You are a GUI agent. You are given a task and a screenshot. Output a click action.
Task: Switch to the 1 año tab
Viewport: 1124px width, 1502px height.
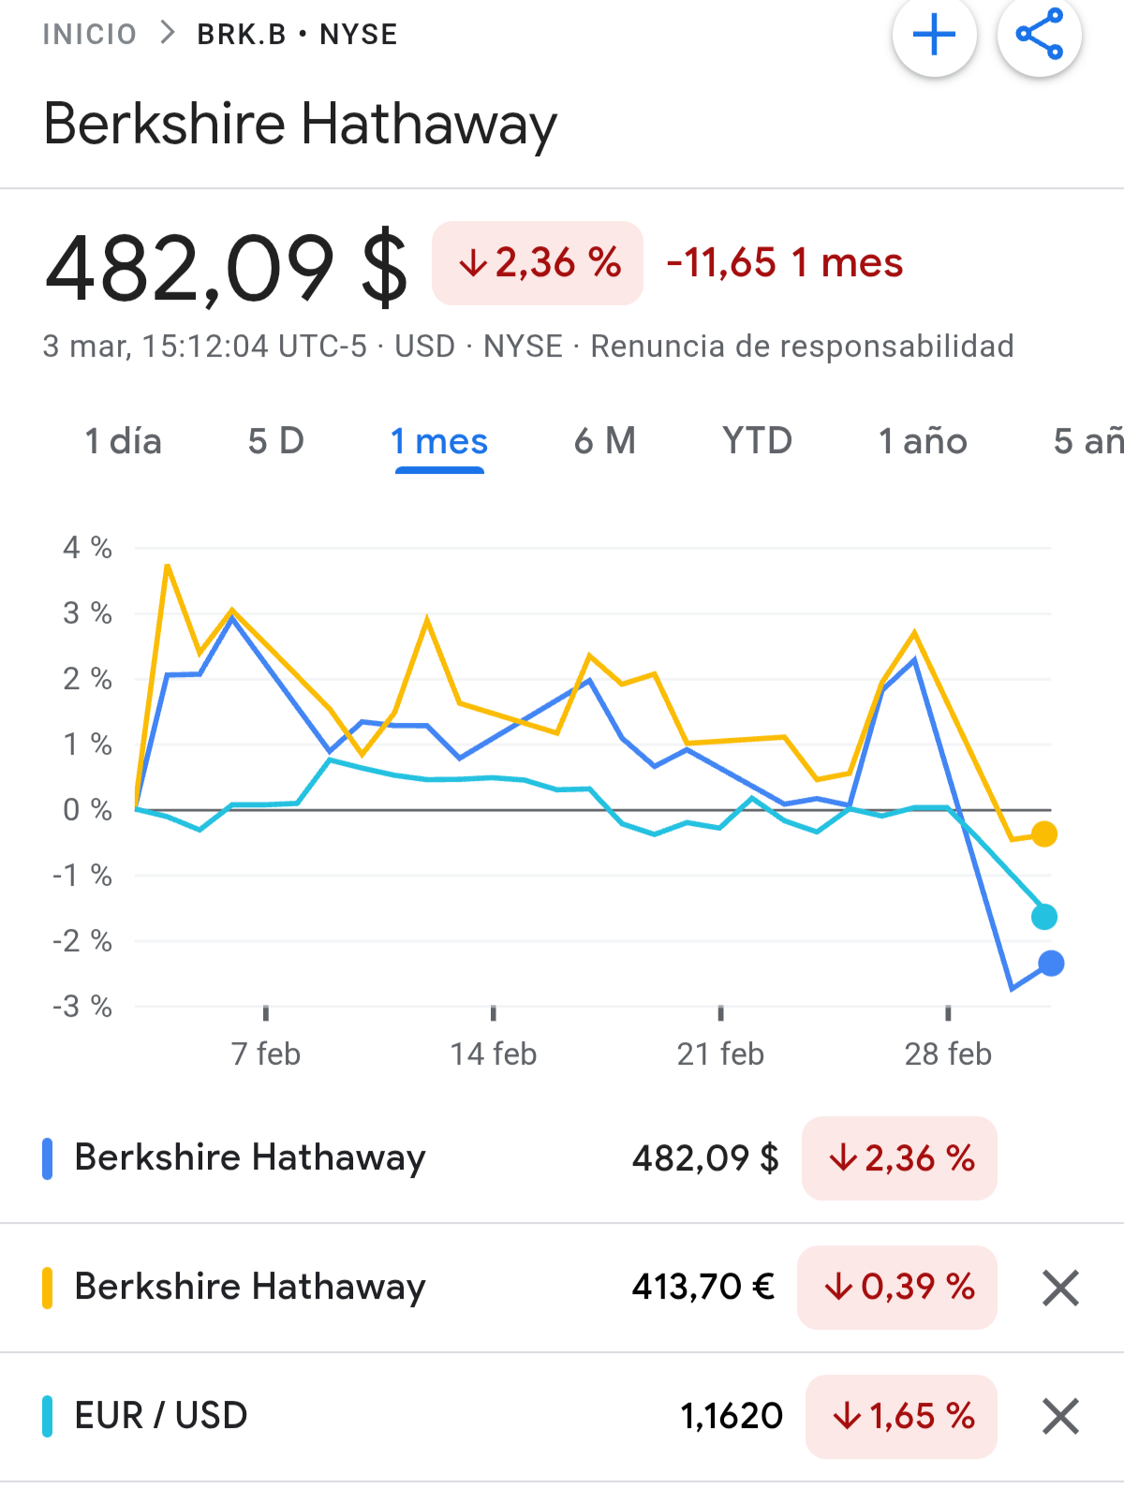click(x=923, y=441)
